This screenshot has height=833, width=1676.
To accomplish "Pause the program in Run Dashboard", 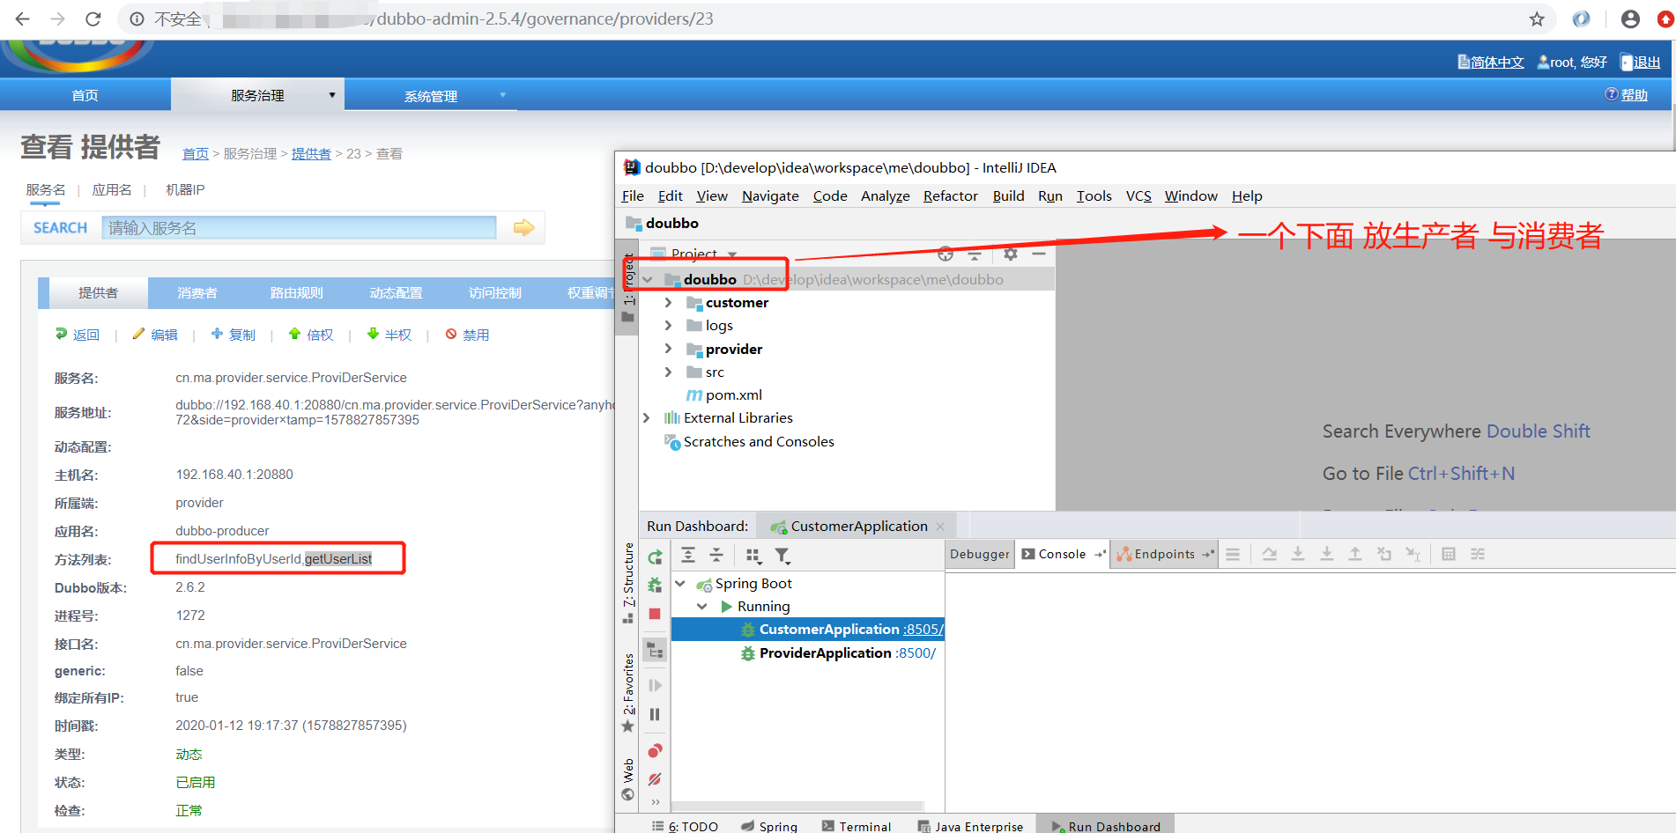I will (655, 714).
